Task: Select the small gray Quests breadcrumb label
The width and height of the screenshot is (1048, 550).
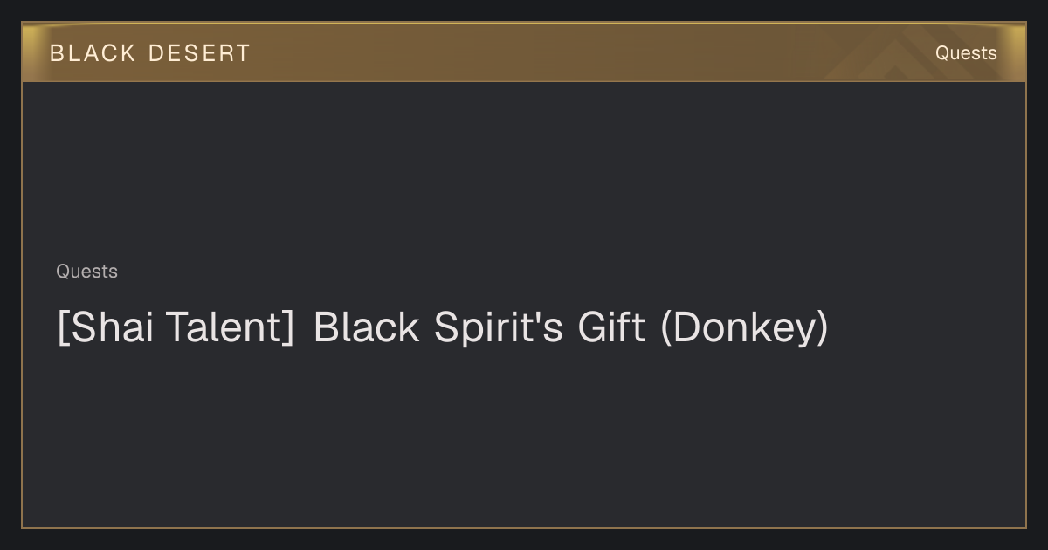Action: 86,272
